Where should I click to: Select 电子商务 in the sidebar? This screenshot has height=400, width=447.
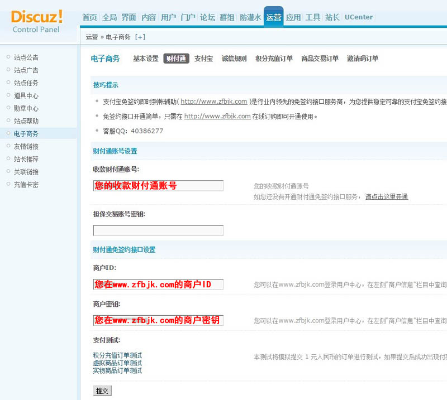(x=26, y=133)
